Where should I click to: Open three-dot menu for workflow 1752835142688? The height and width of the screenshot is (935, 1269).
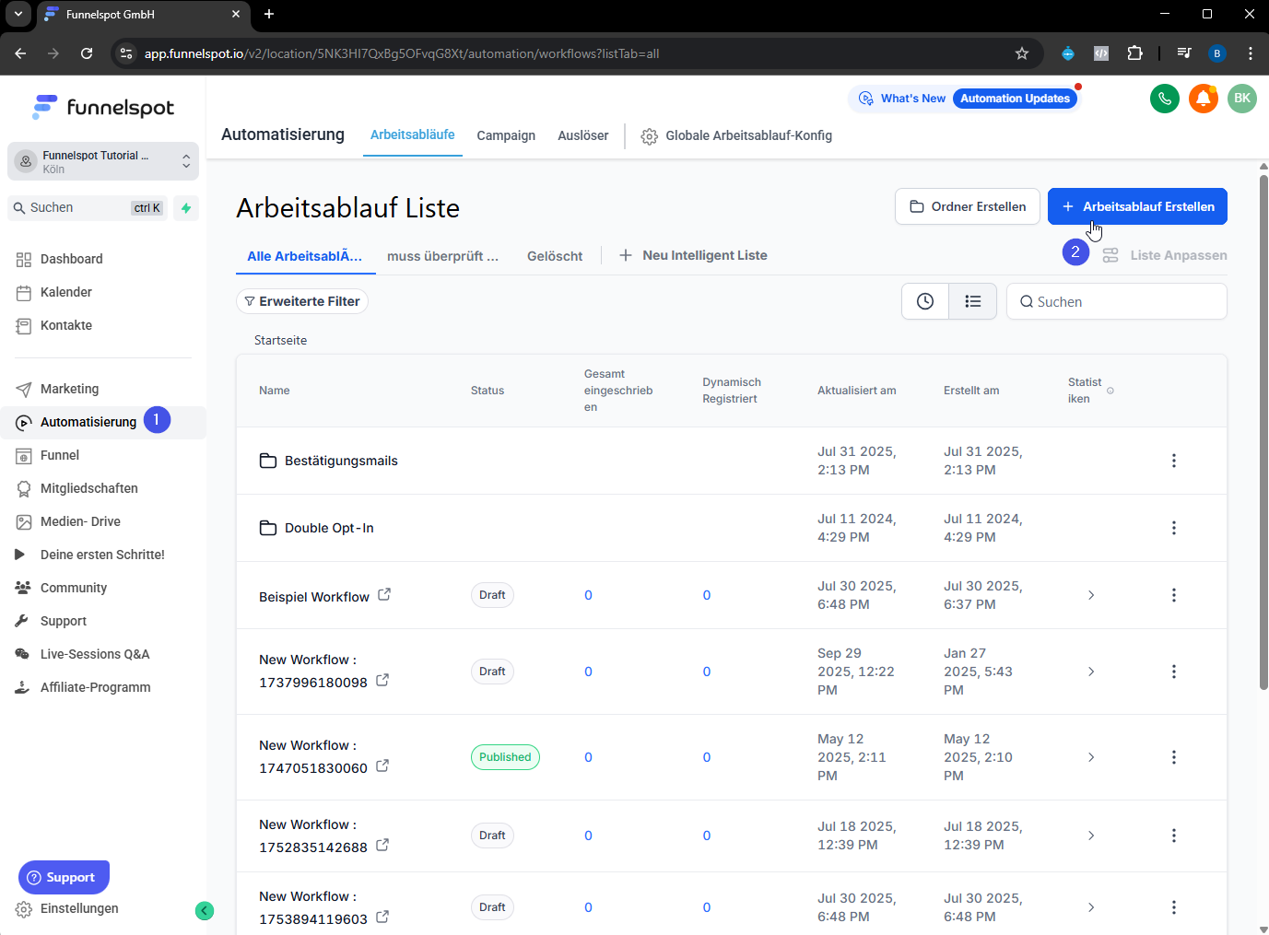tap(1174, 836)
